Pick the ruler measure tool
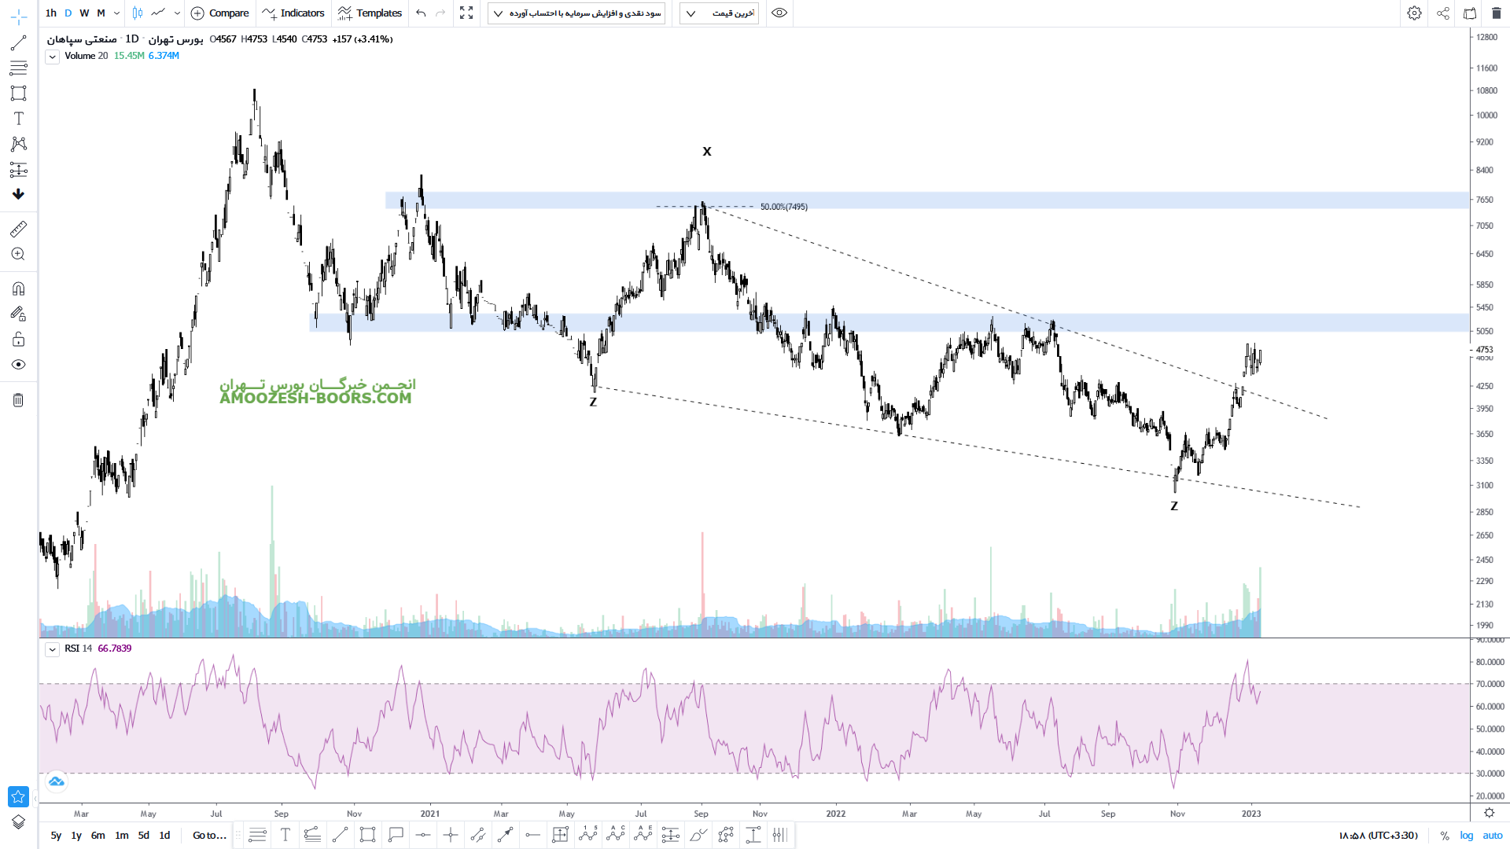The image size is (1510, 849). pyautogui.click(x=18, y=229)
